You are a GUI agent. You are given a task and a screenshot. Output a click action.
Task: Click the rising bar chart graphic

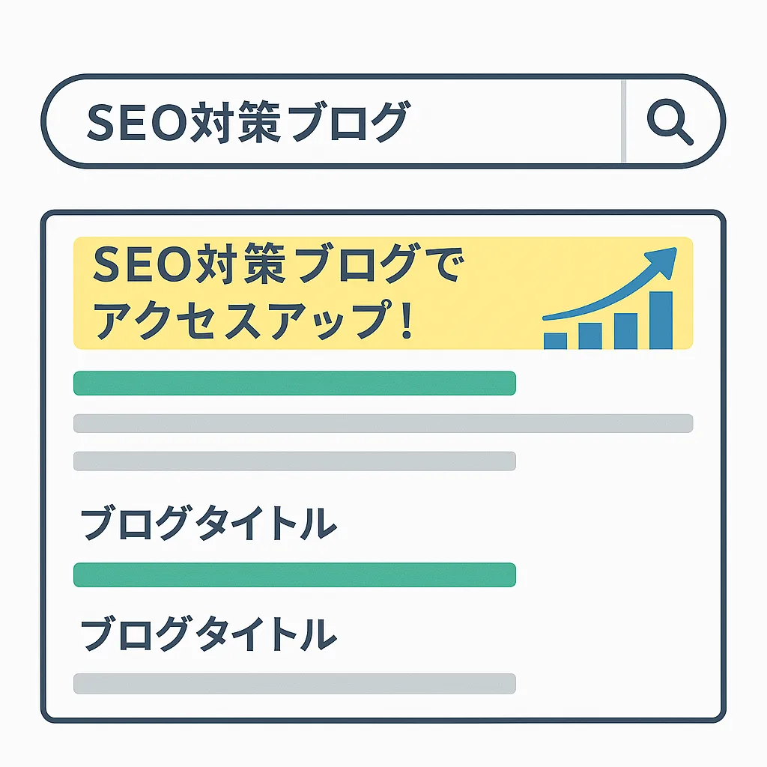tap(608, 321)
